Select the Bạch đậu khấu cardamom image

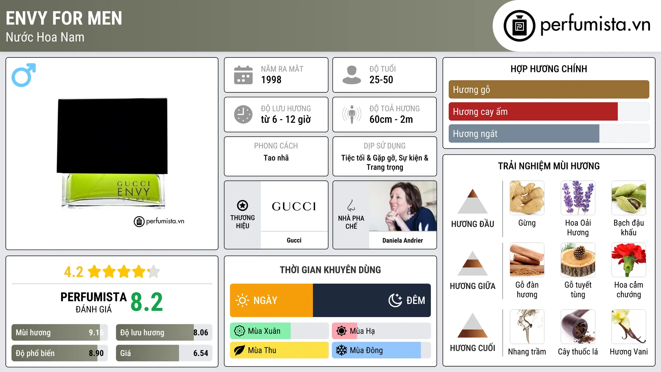click(x=629, y=198)
